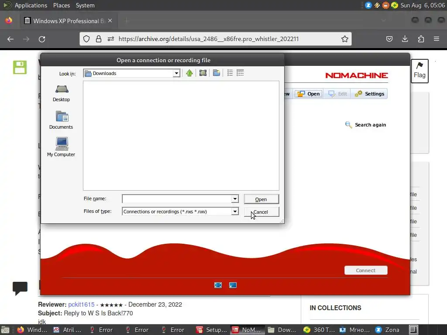This screenshot has width=447, height=335.
Task: Click the Connect button in NoMachine
Action: (366, 270)
